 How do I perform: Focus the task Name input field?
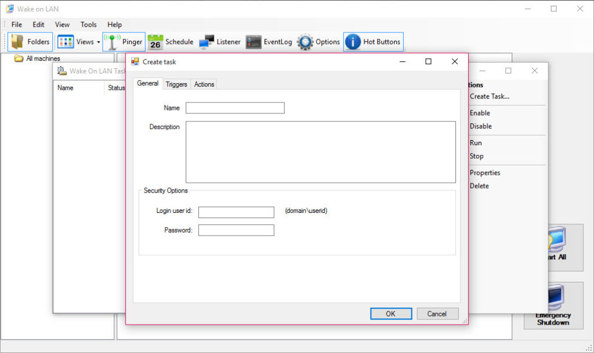click(235, 108)
